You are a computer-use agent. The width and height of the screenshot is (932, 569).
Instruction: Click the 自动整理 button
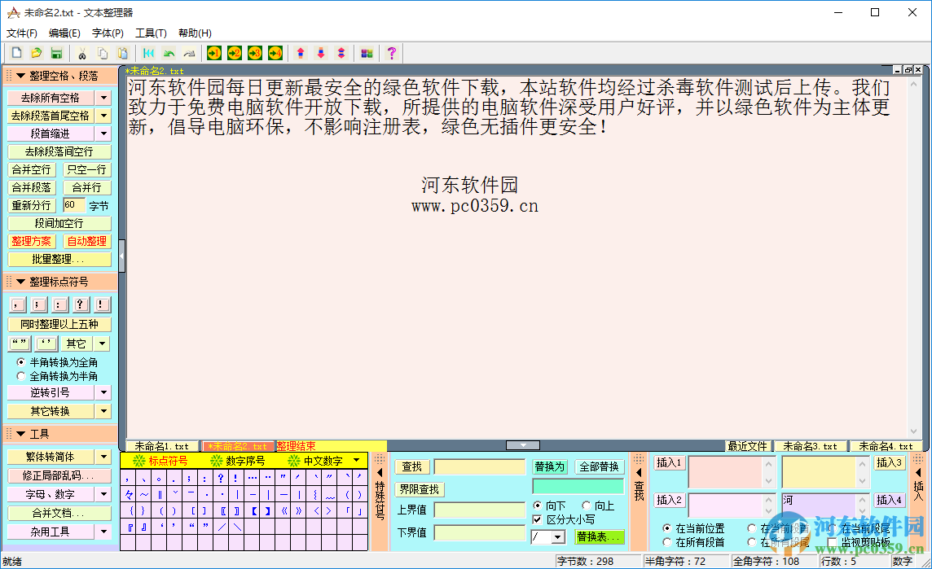(87, 241)
